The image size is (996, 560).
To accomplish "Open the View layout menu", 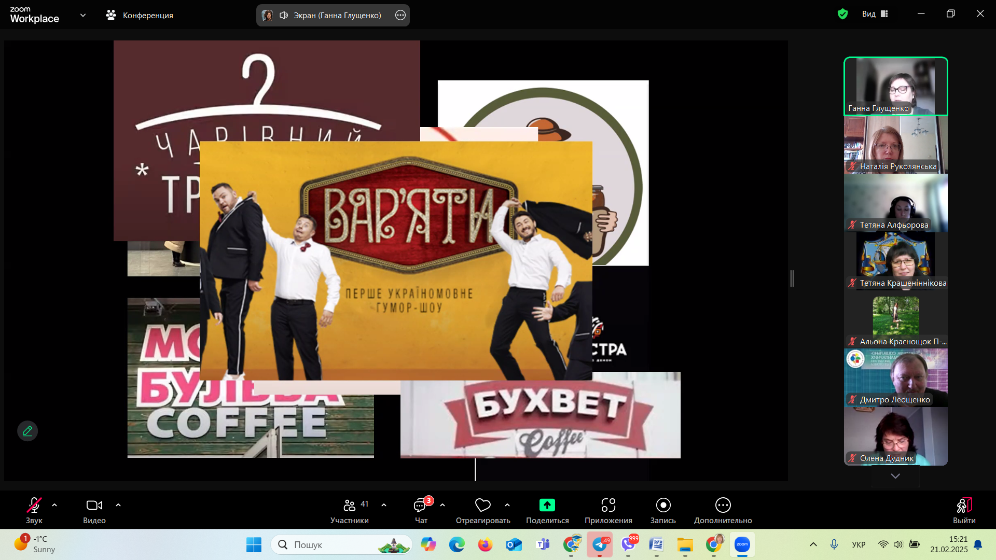I will point(875,14).
